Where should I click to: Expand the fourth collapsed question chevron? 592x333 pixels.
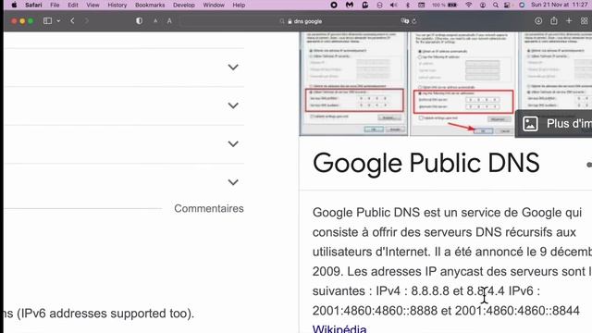coord(233,182)
